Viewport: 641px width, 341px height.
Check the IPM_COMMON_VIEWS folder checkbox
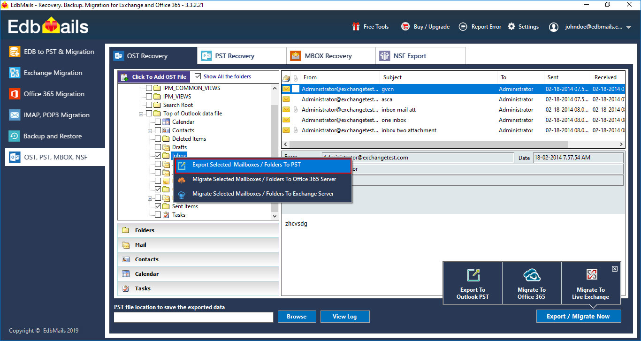pos(149,88)
